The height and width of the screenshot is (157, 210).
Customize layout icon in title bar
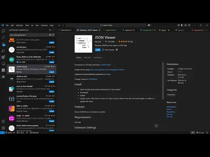[x=178, y=25]
